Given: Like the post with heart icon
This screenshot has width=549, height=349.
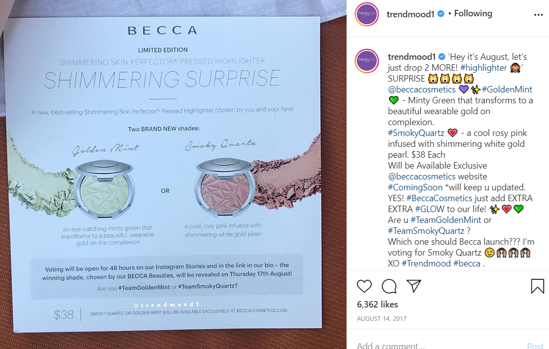Looking at the screenshot, I should (x=364, y=286).
